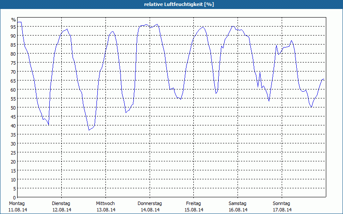Click the y-axis value 30
343x214 pixels.
[x=13, y=143]
